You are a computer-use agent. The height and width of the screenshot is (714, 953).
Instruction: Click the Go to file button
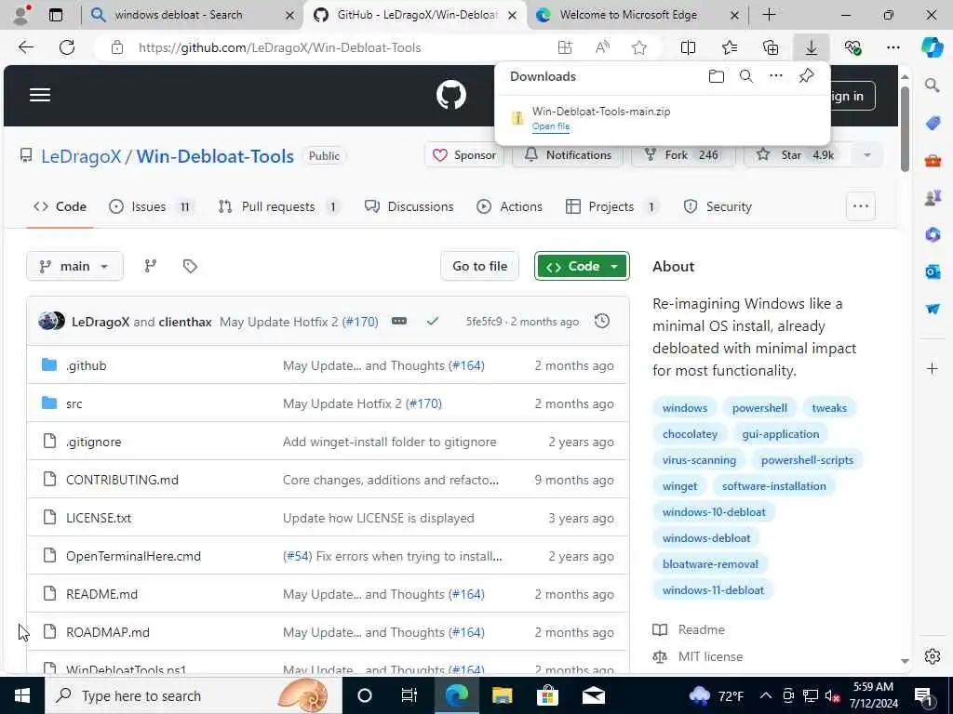tap(479, 266)
